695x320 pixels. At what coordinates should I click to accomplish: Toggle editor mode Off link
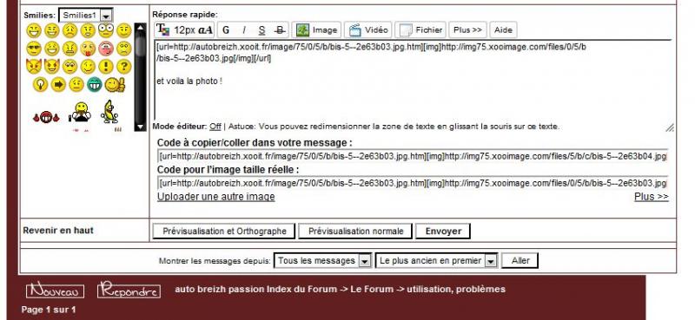pos(215,127)
